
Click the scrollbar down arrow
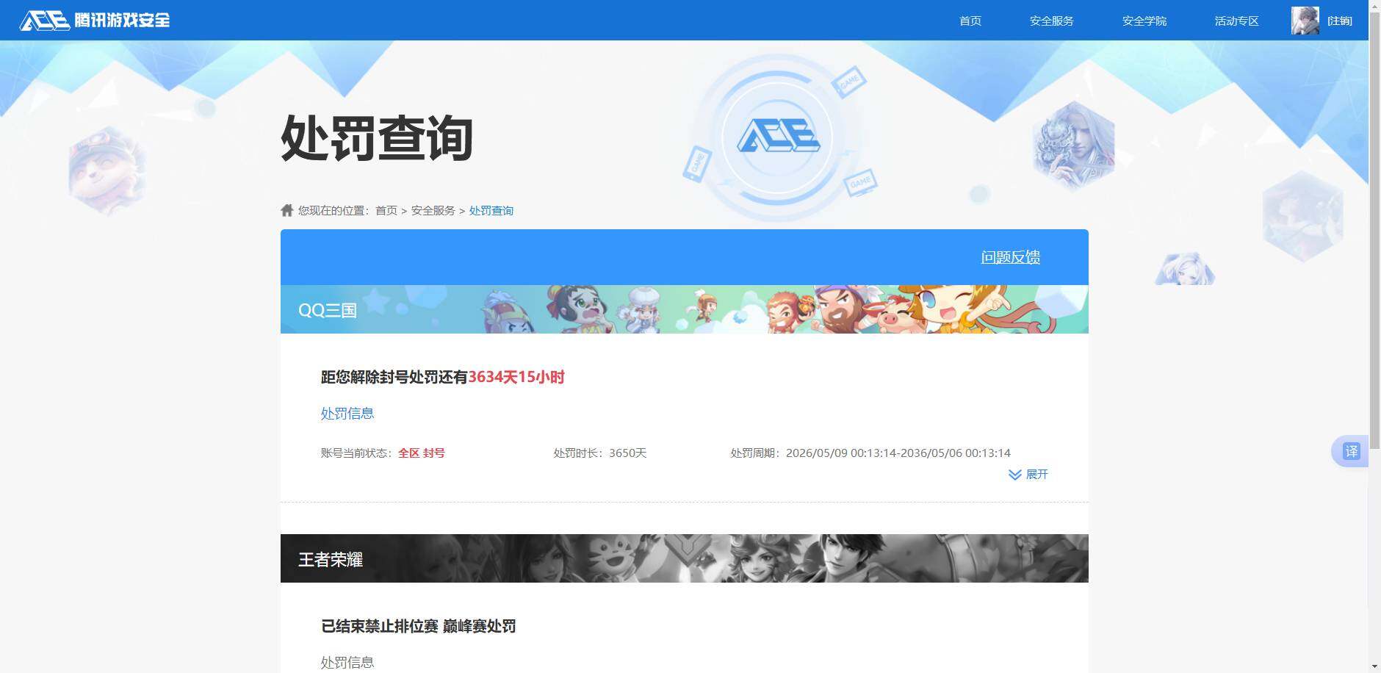[1374, 666]
